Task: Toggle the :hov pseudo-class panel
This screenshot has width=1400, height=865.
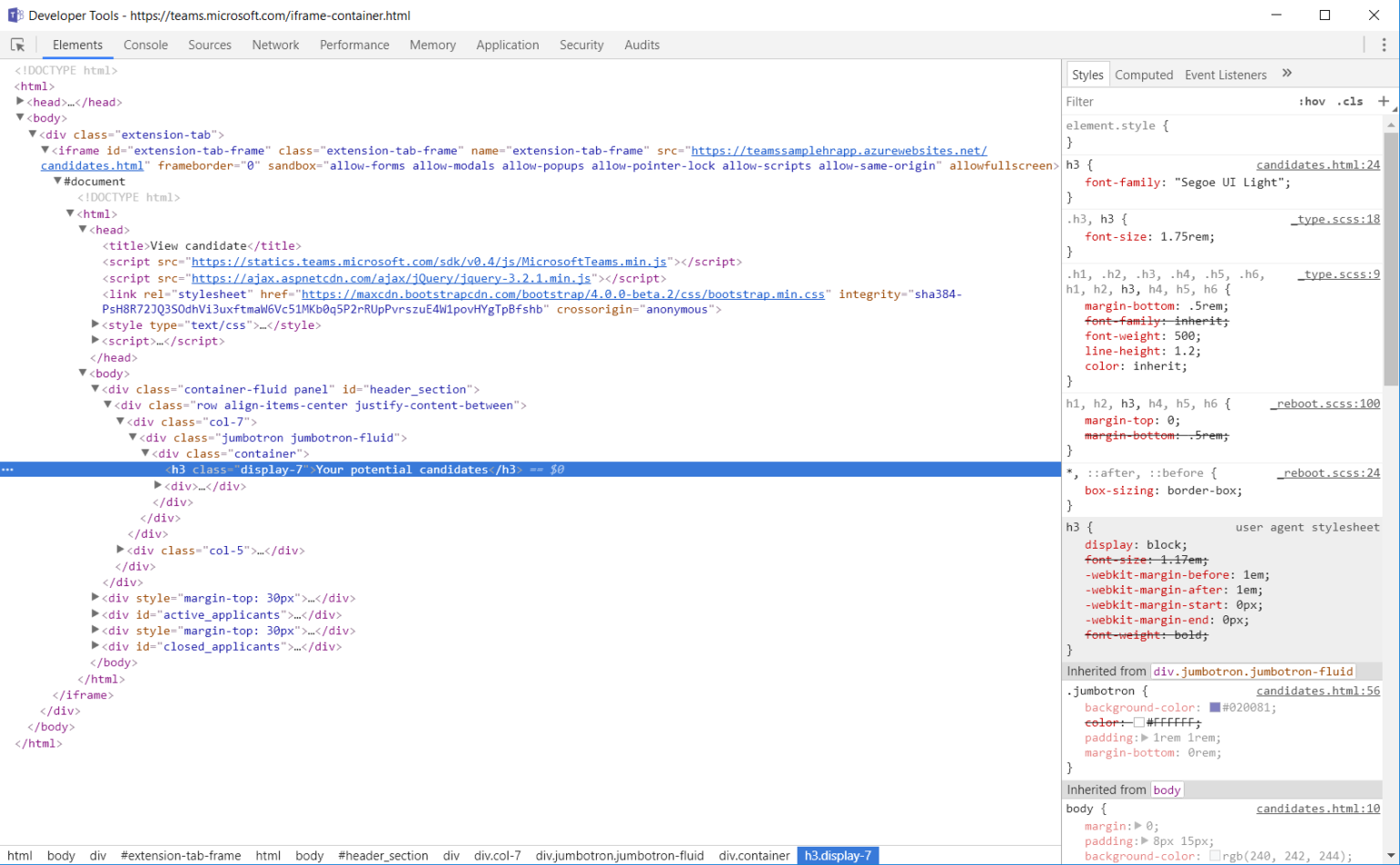Action: pos(1312,101)
